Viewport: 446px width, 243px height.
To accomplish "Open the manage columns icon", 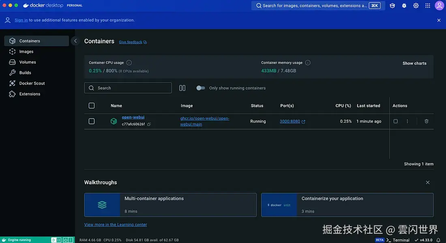I will pyautogui.click(x=182, y=88).
